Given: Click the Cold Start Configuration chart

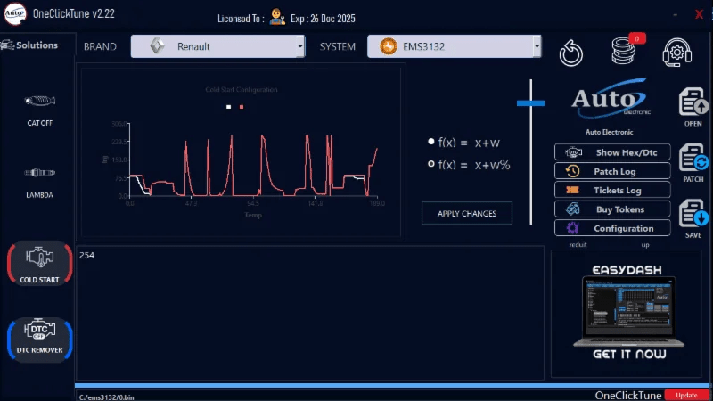Looking at the screenshot, I should (x=242, y=152).
